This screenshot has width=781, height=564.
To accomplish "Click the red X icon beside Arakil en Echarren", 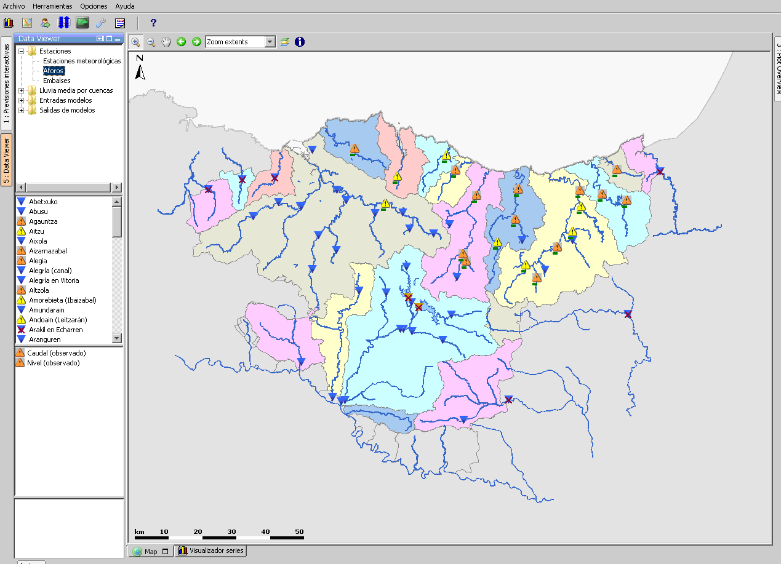I will tap(21, 330).
